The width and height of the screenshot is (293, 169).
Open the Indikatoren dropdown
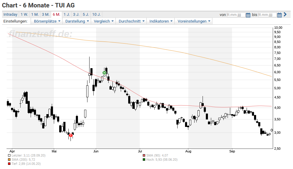(161, 21)
